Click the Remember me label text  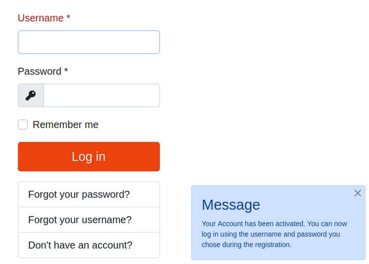pyautogui.click(x=66, y=124)
